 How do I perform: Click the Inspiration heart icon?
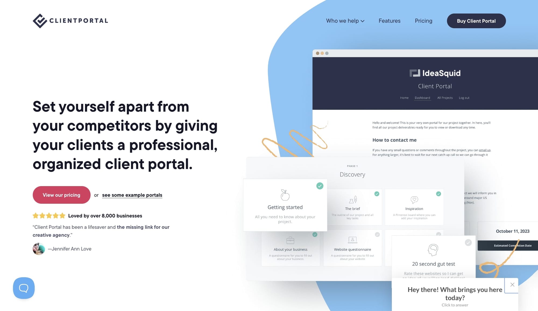pyautogui.click(x=414, y=200)
